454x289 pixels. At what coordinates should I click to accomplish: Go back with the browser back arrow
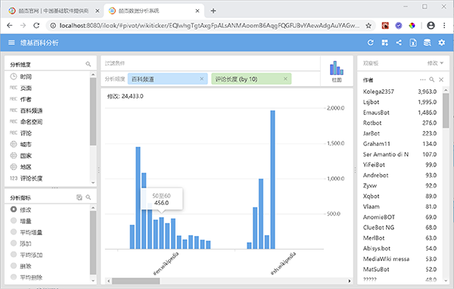tap(10, 26)
